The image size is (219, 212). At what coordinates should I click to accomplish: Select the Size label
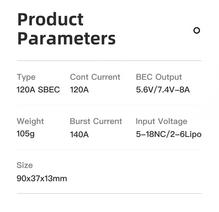25,165
